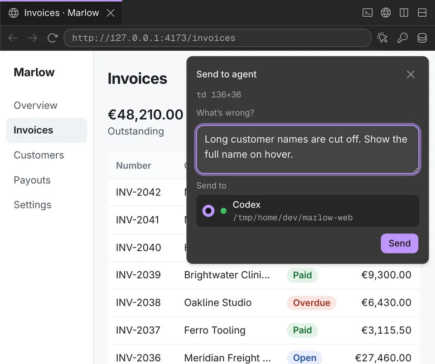Click the Open badge for INV-2036
435x364 pixels.
tap(304, 358)
